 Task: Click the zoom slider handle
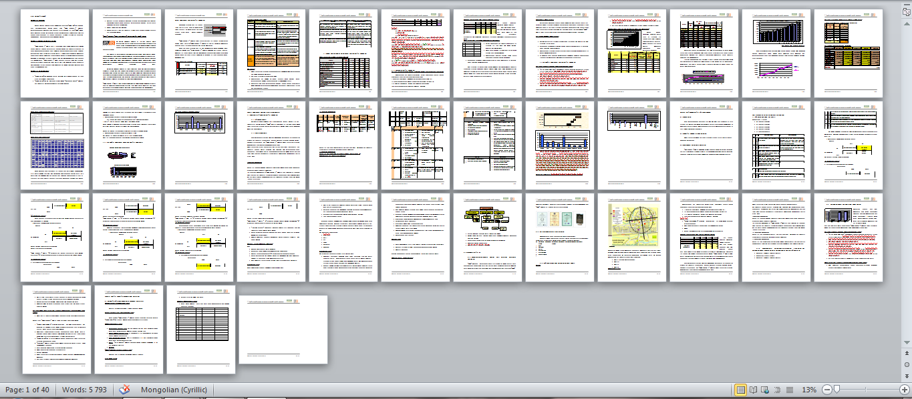(837, 390)
